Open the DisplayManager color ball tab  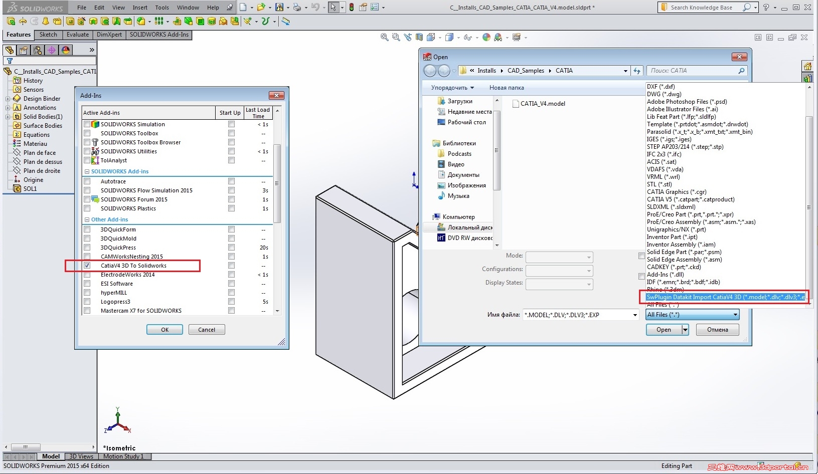point(66,50)
